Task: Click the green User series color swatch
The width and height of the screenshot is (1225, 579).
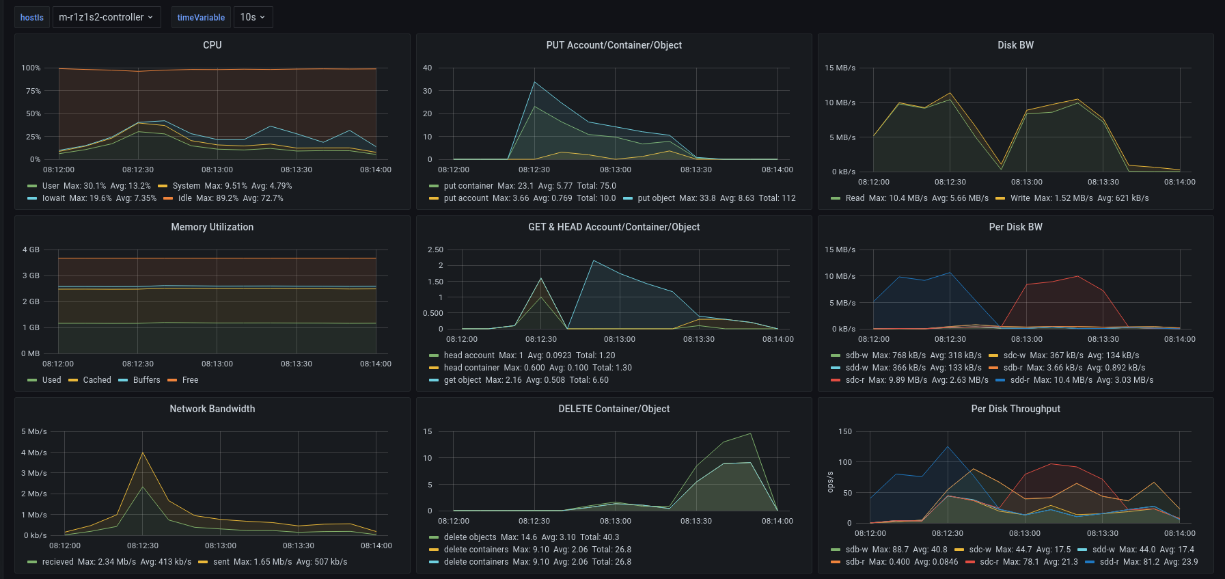Action: [x=32, y=186]
